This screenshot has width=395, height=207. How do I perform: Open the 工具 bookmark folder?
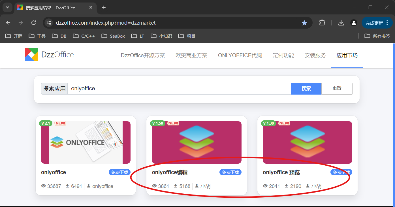[x=37, y=36]
